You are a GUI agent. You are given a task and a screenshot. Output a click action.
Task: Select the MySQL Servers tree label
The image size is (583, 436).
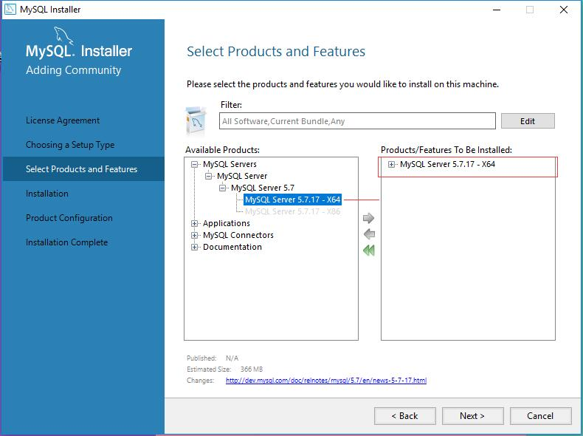click(x=230, y=164)
